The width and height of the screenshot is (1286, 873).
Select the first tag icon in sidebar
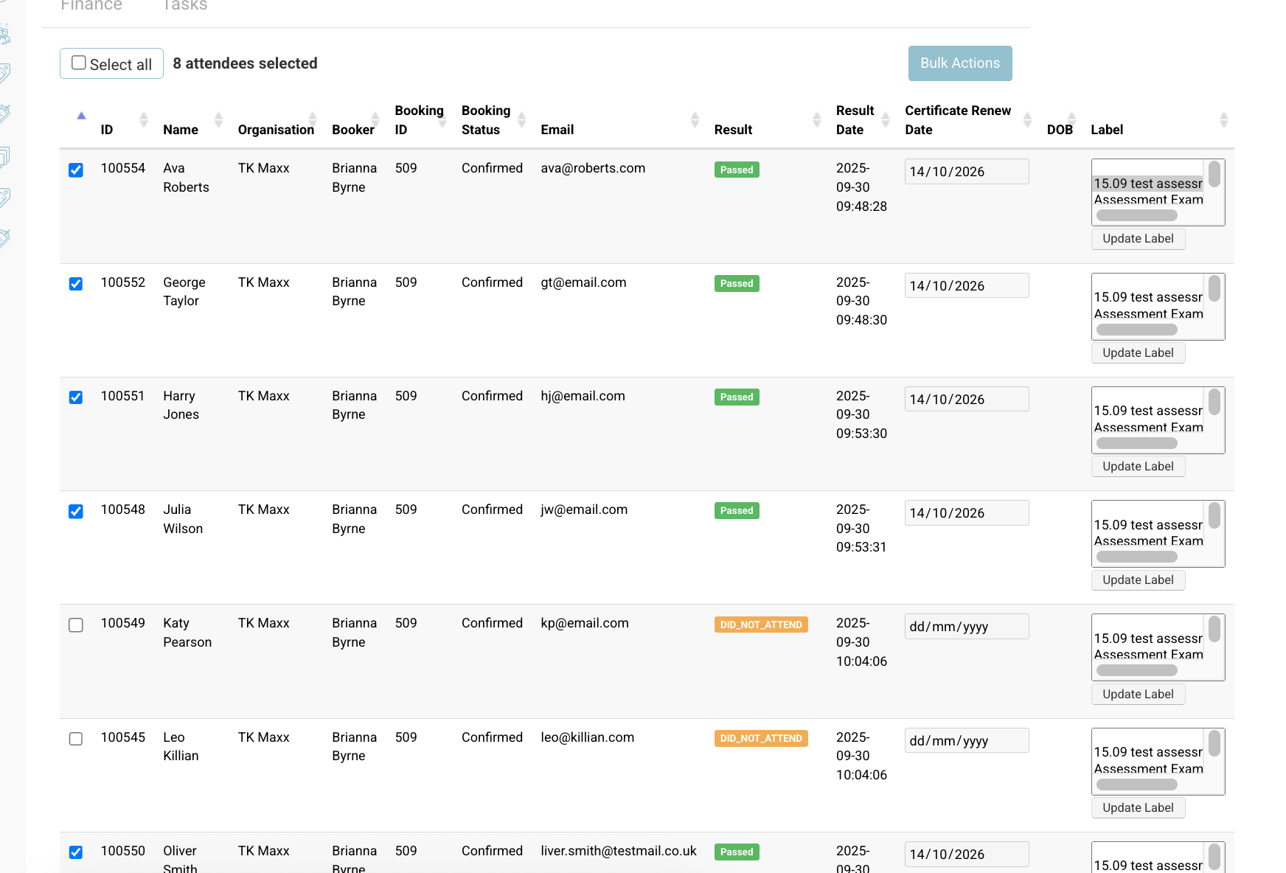tap(5, 72)
